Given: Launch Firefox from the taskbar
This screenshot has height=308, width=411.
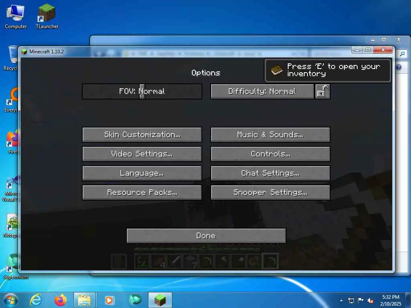Looking at the screenshot, I should click(60, 300).
